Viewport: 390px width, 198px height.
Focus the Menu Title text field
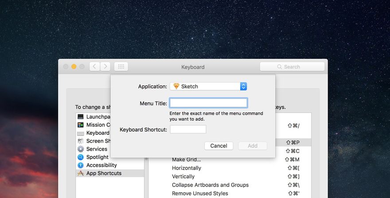point(208,103)
